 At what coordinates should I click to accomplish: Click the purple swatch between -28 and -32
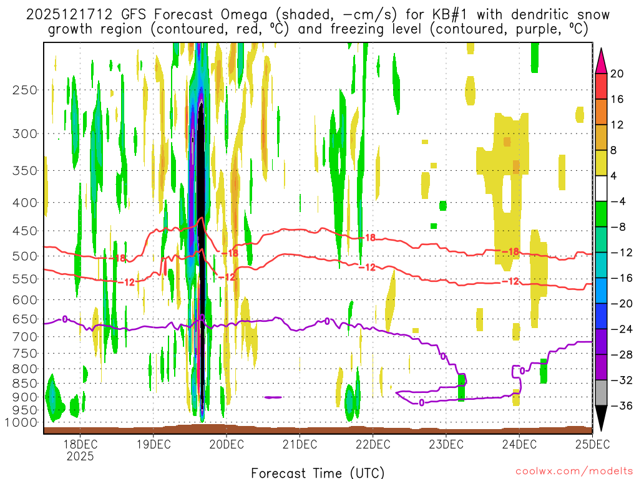(601, 367)
